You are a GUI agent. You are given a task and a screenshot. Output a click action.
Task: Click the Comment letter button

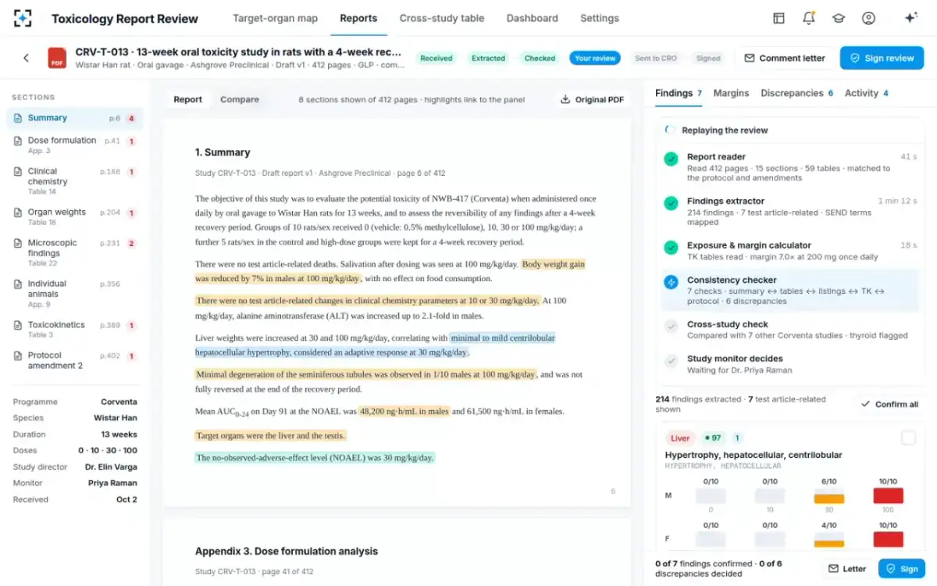tap(784, 58)
